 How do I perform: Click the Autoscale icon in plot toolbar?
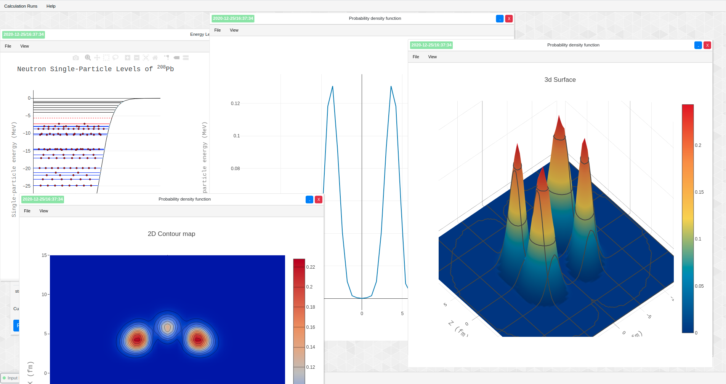pos(146,58)
